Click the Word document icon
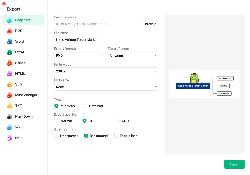250x175 pixels. 10,41
